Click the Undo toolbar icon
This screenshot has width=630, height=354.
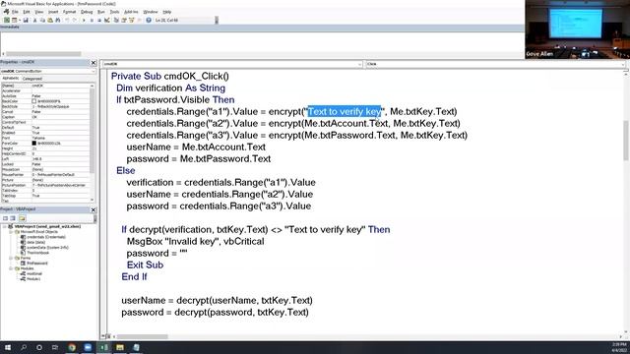click(67, 20)
